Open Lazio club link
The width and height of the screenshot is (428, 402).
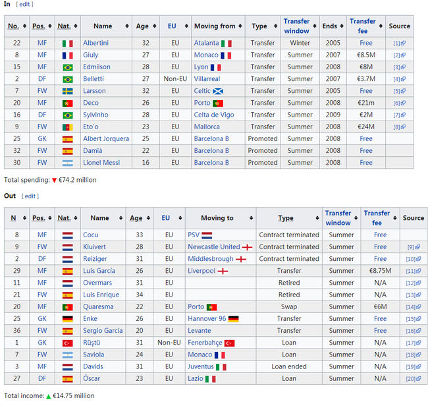pyautogui.click(x=195, y=378)
